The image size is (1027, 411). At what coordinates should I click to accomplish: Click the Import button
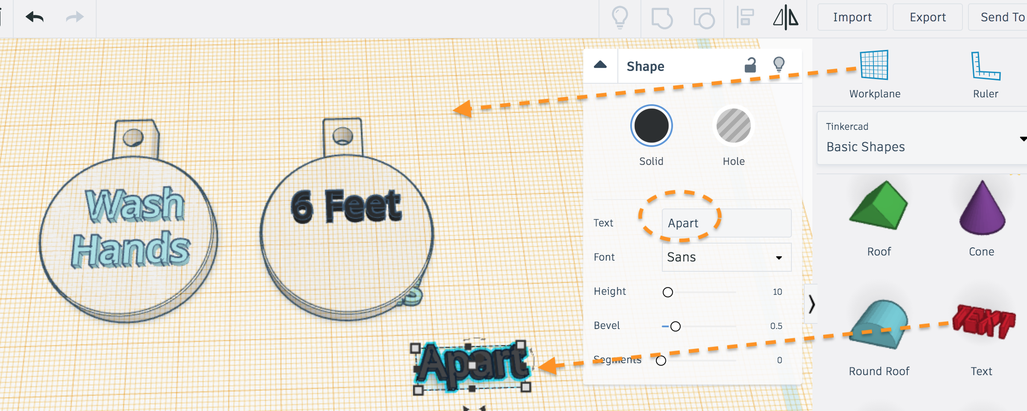(x=852, y=17)
